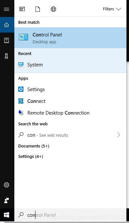Click inside the search input field

click(x=70, y=215)
